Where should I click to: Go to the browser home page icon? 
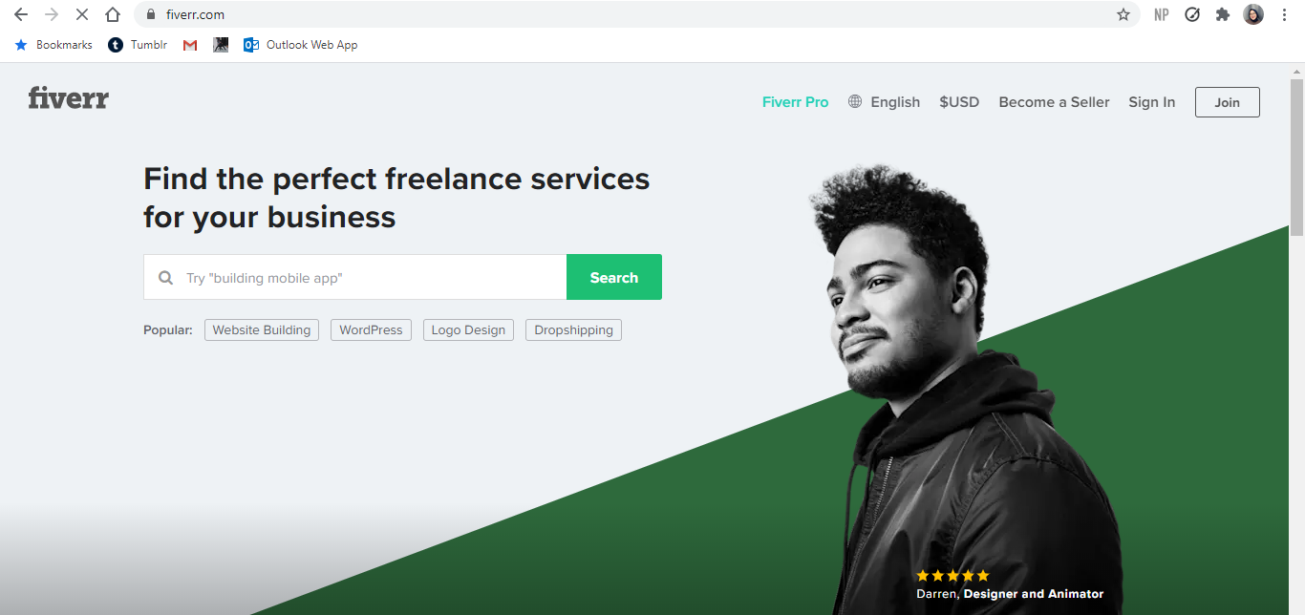pyautogui.click(x=113, y=14)
